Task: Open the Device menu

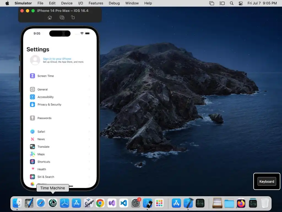Action: 67,3
